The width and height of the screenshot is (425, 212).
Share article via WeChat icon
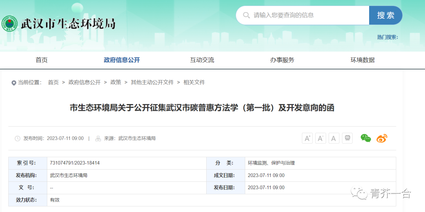coord(366,138)
